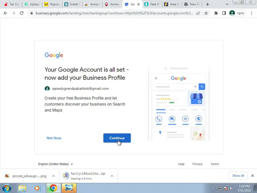Open the English (United States) language dropdown

(55, 164)
